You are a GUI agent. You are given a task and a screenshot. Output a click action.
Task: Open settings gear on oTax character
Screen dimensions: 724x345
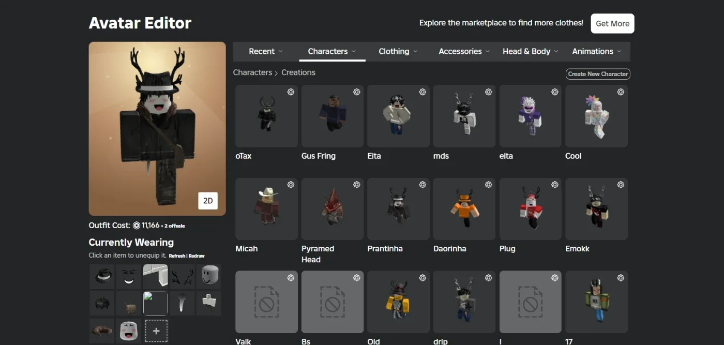tap(291, 92)
